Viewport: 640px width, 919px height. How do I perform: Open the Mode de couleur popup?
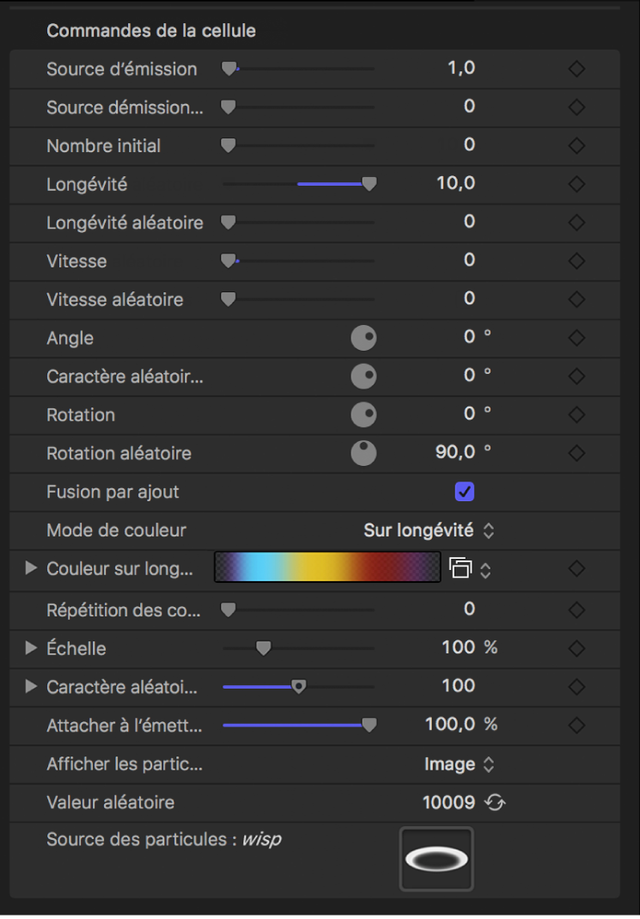pyautogui.click(x=429, y=530)
